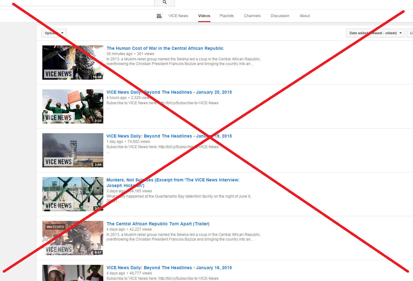413x281 pixels.
Task: Click the schoolchildren protest 2:55 thumbnail
Action: [73, 106]
